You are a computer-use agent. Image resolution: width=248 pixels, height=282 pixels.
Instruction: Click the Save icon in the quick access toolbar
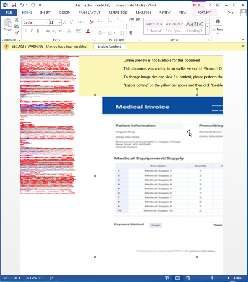pyautogui.click(x=14, y=5)
